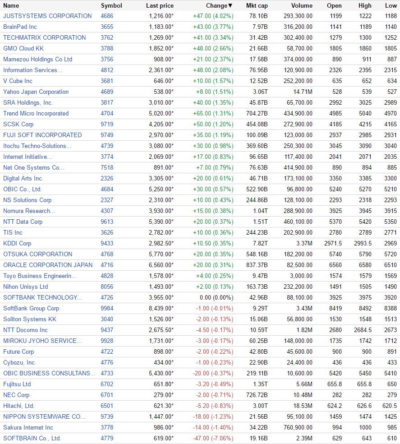The width and height of the screenshot is (400, 444).
Task: Open SoftBank Group Corp link
Action: (31, 308)
